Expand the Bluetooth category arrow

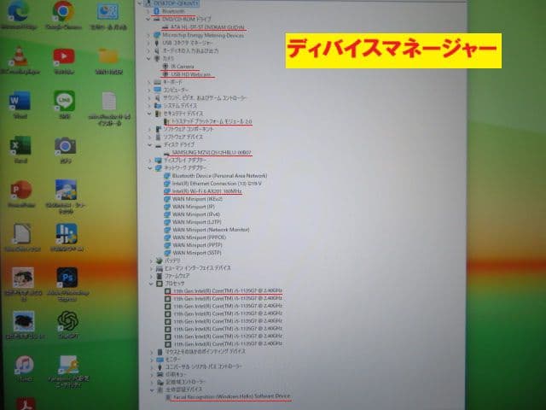(148, 11)
